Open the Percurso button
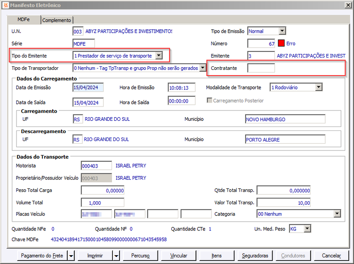 (x=140, y=256)
